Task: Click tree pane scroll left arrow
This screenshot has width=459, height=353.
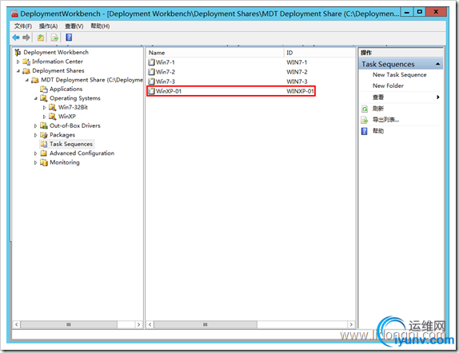Action: click(17, 324)
